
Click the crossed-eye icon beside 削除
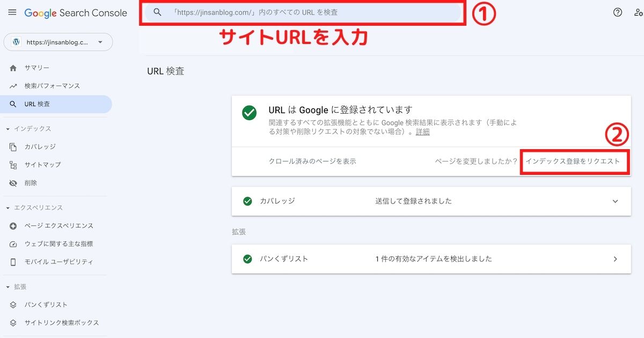[13, 183]
